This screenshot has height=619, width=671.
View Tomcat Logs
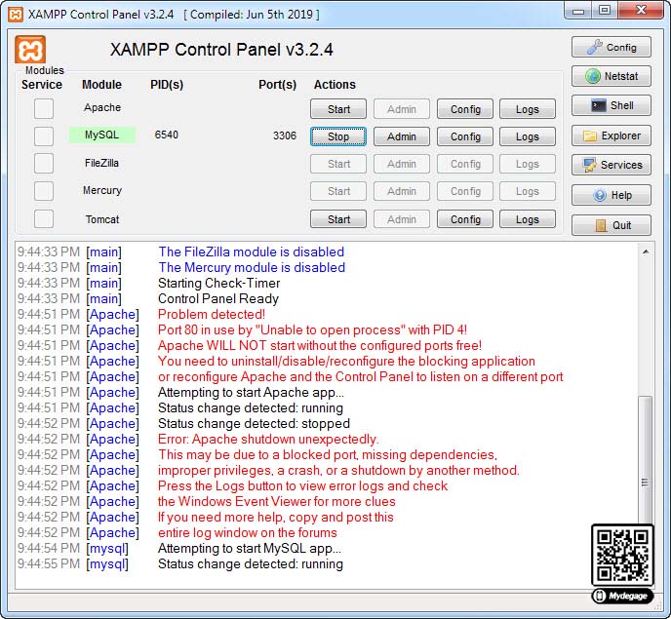coord(528,219)
